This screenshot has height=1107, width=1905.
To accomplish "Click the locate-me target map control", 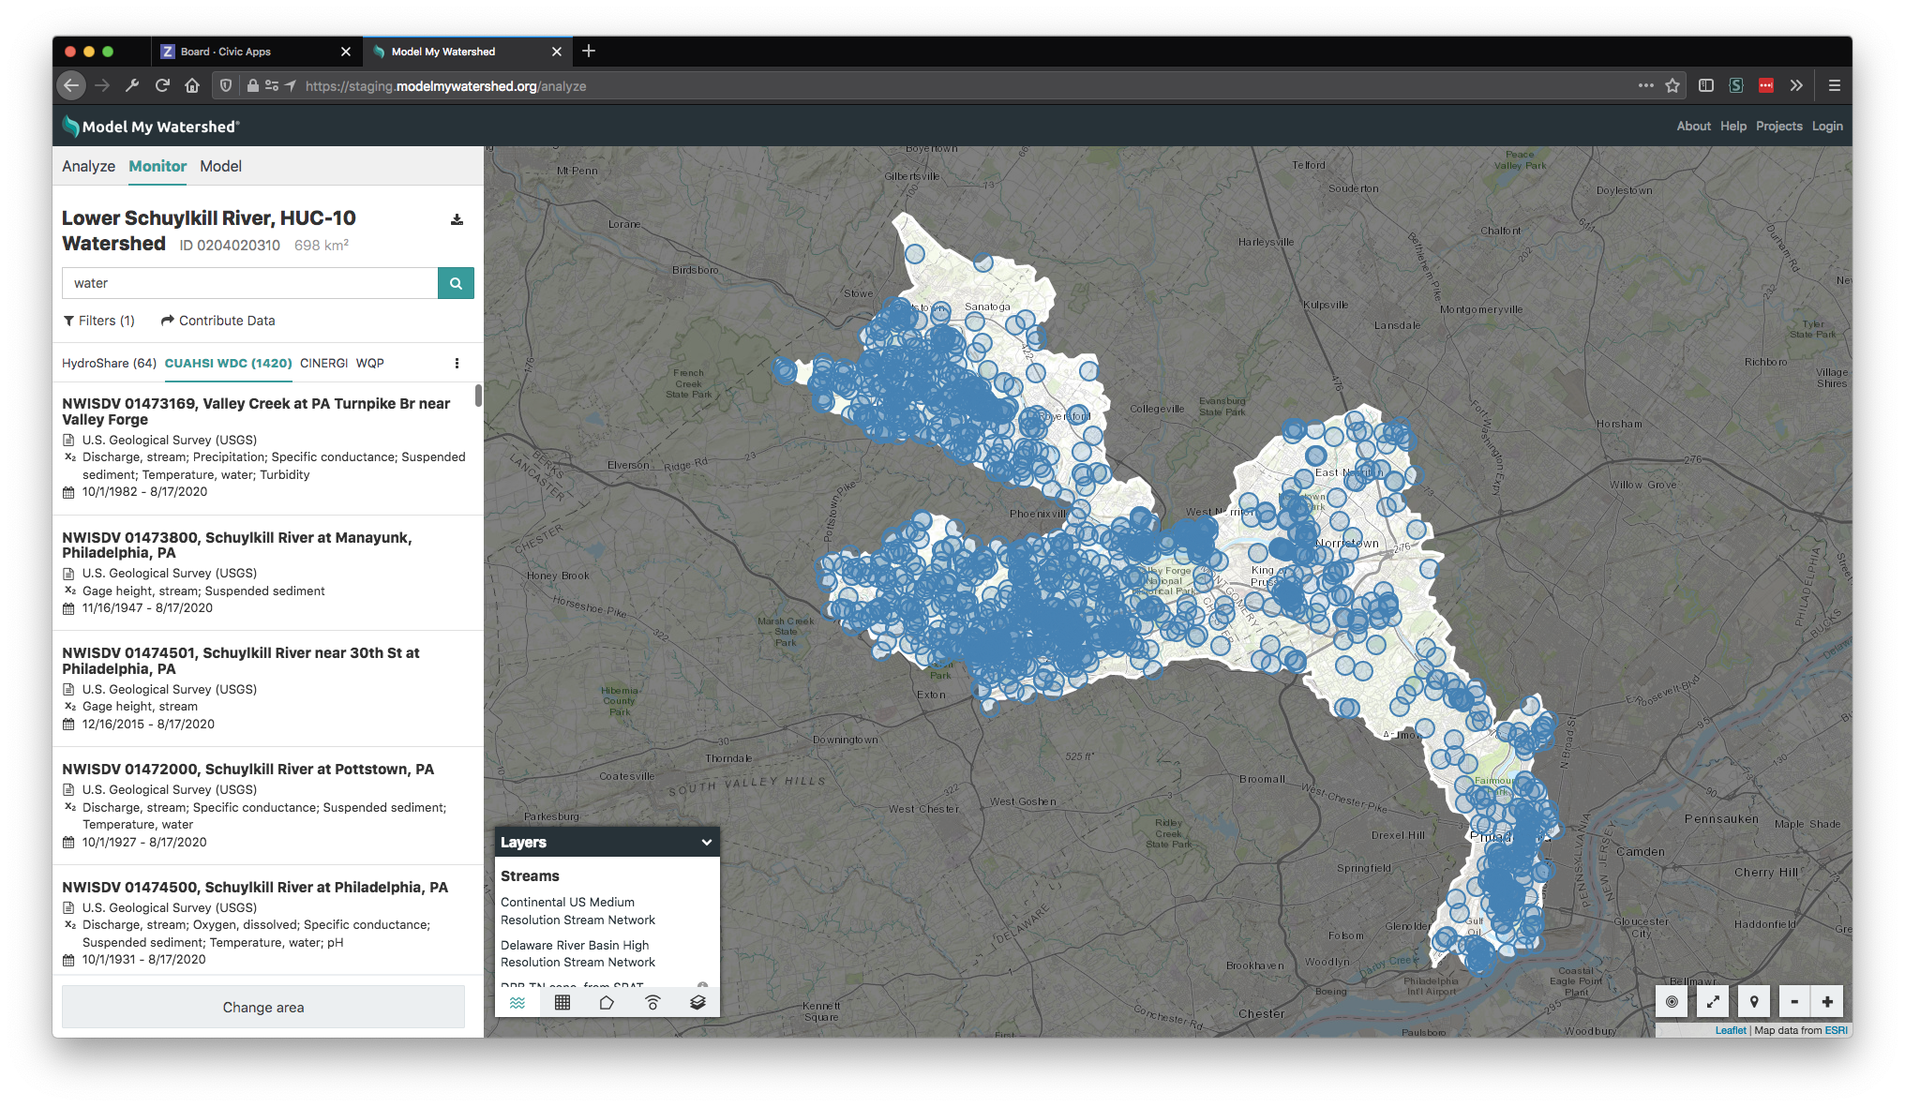I will pyautogui.click(x=1672, y=1001).
